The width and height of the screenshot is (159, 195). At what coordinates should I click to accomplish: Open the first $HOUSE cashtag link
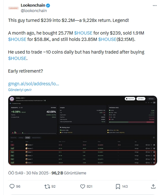(83, 33)
